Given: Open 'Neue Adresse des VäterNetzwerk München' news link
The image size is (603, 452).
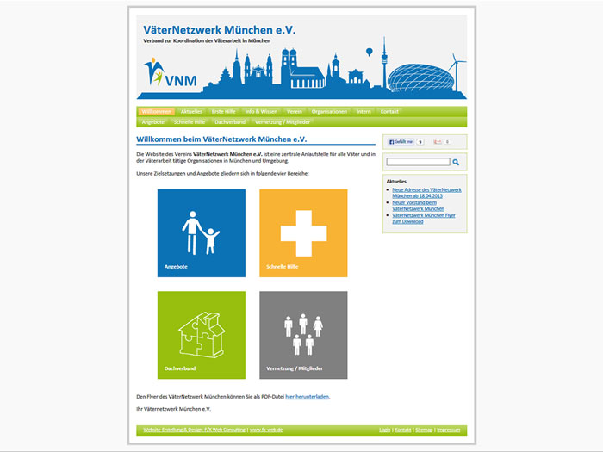Looking at the screenshot, I should pos(426,193).
